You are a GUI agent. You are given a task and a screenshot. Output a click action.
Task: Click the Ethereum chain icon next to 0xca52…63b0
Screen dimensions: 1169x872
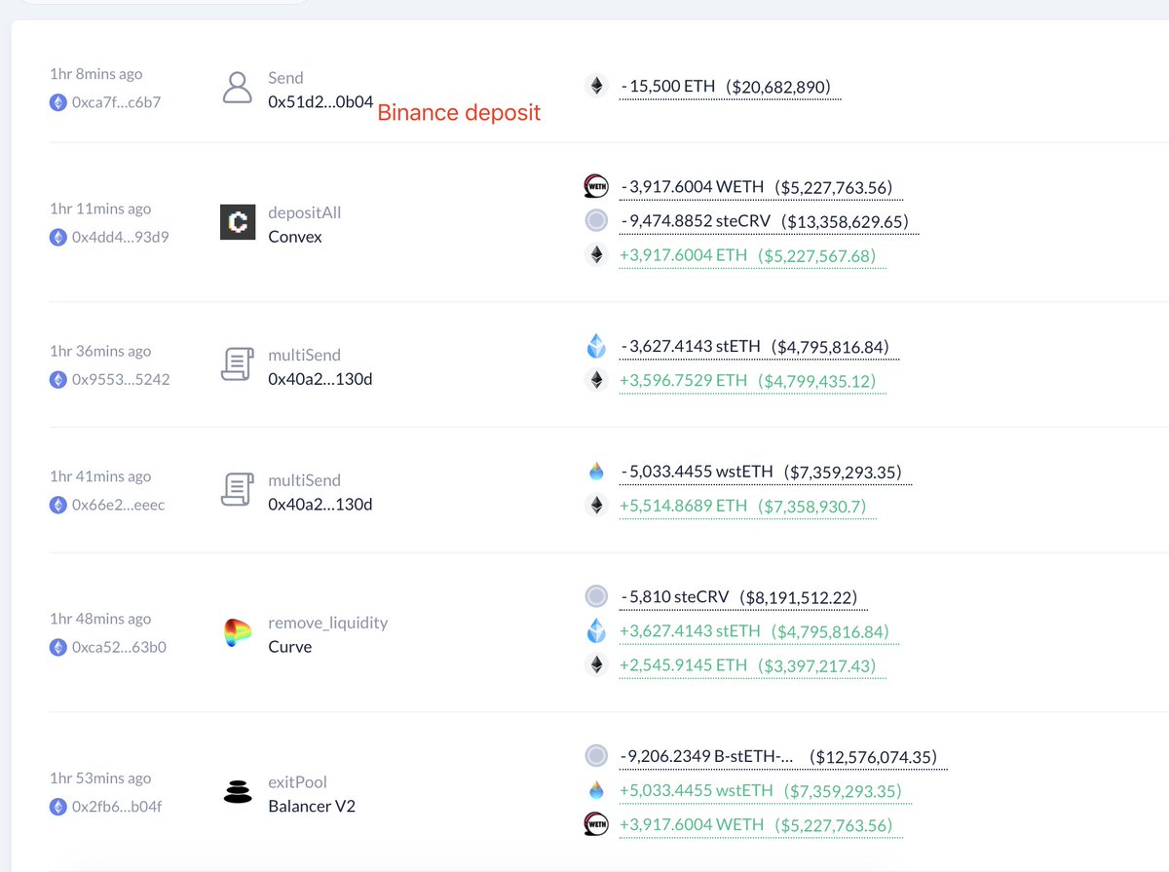point(58,647)
